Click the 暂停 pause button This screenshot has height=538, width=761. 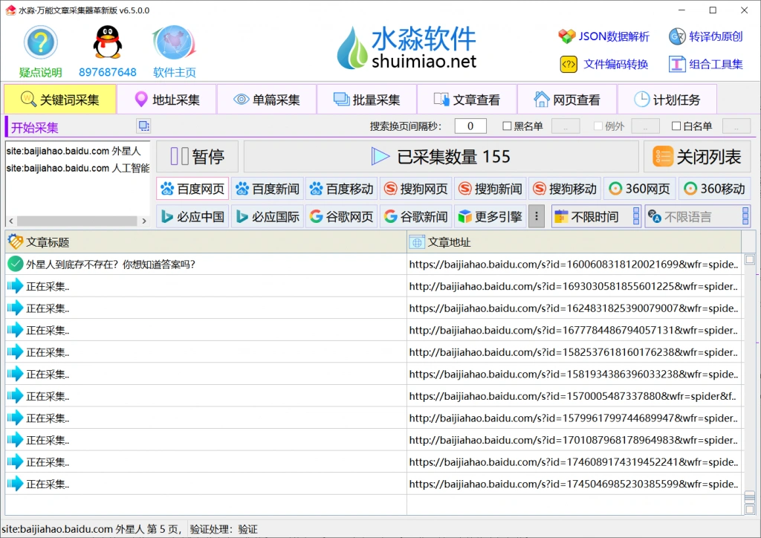[x=197, y=157]
